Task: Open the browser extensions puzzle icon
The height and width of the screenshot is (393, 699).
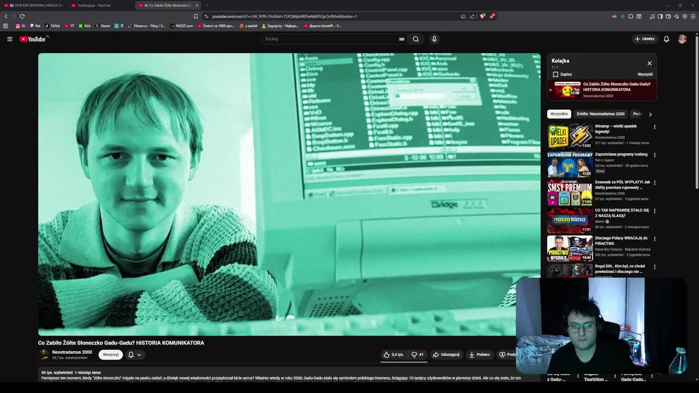Action: [631, 16]
